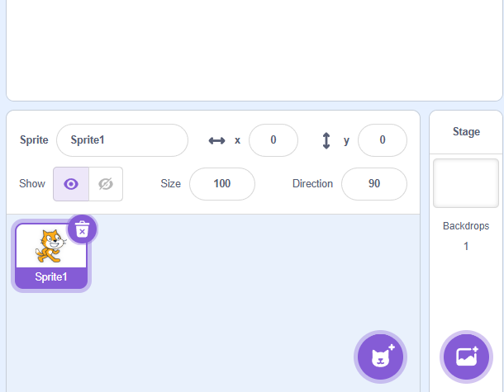Click the Backdrops label
The width and height of the screenshot is (504, 392).
[466, 226]
